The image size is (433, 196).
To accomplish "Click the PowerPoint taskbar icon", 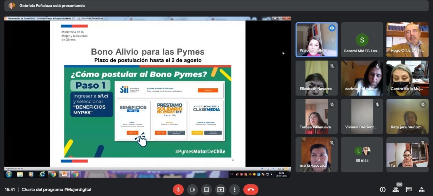I will 64,174.
